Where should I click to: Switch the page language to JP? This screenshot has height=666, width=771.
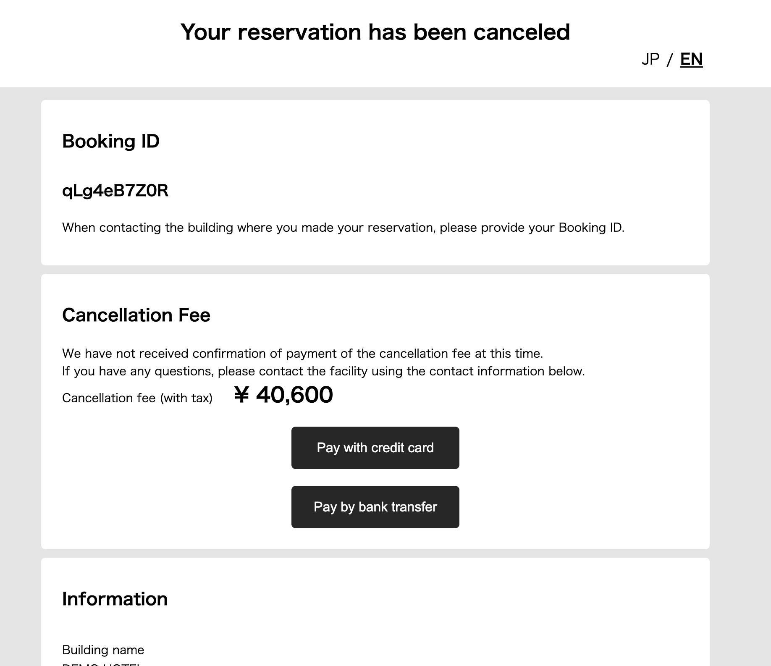tap(650, 59)
